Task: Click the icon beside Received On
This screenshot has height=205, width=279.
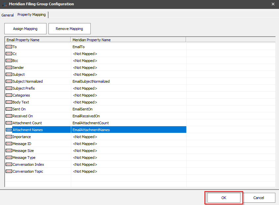Action: point(9,116)
